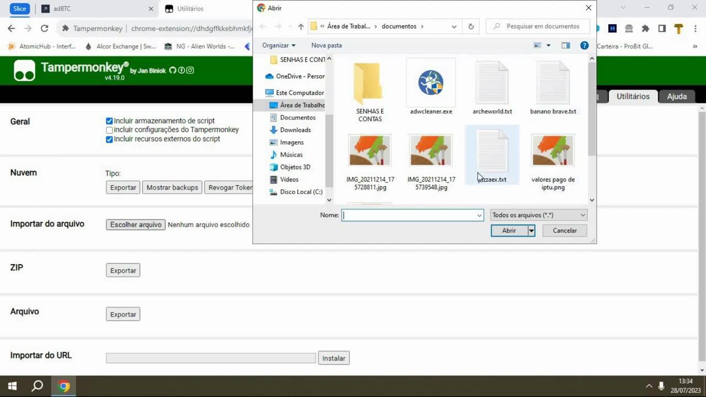Image resolution: width=706 pixels, height=397 pixels.
Task: Open Músicas in the navigation tree
Action: coord(286,154)
